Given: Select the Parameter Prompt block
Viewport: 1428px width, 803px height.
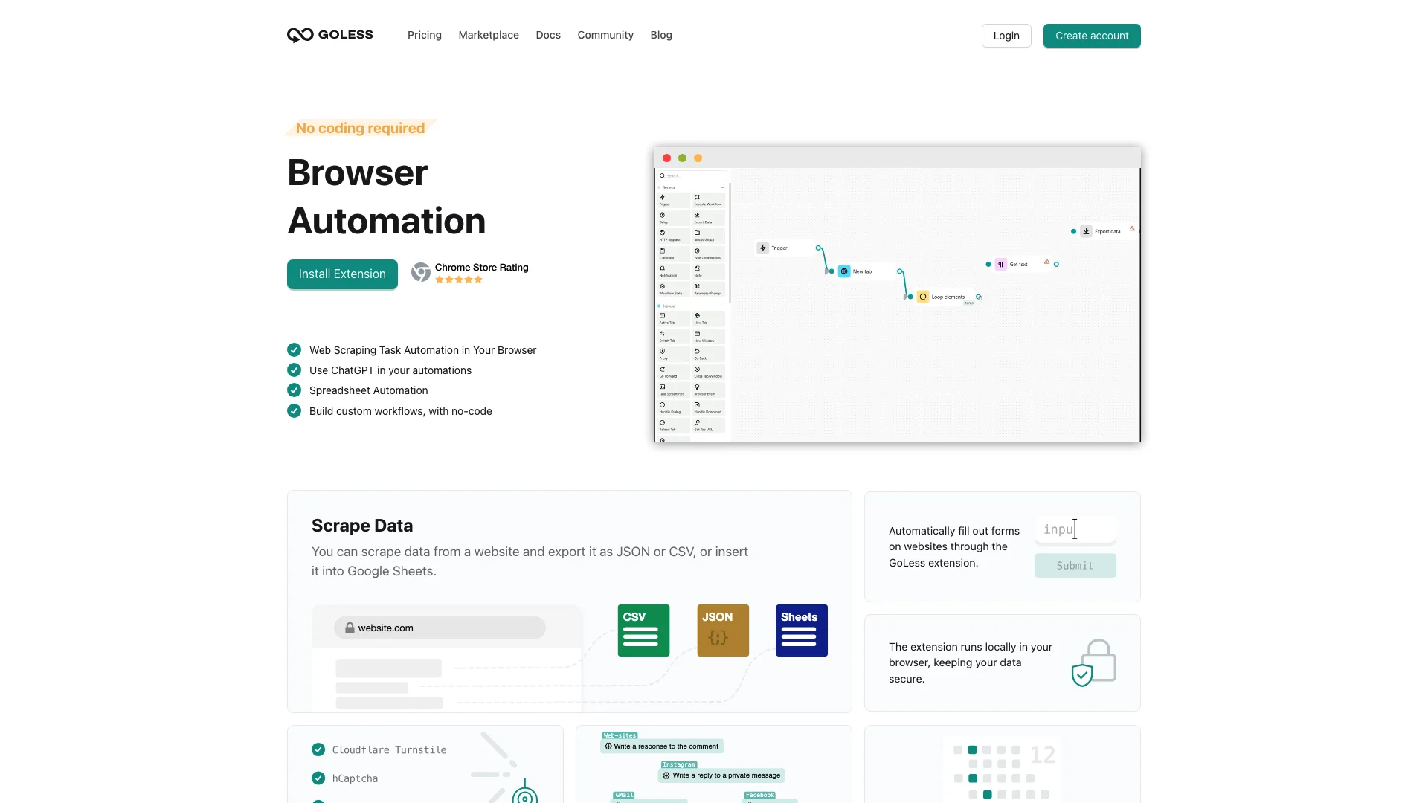Looking at the screenshot, I should tap(709, 289).
